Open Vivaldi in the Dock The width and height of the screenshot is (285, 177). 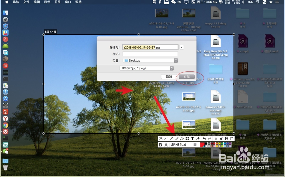[x=5, y=132]
